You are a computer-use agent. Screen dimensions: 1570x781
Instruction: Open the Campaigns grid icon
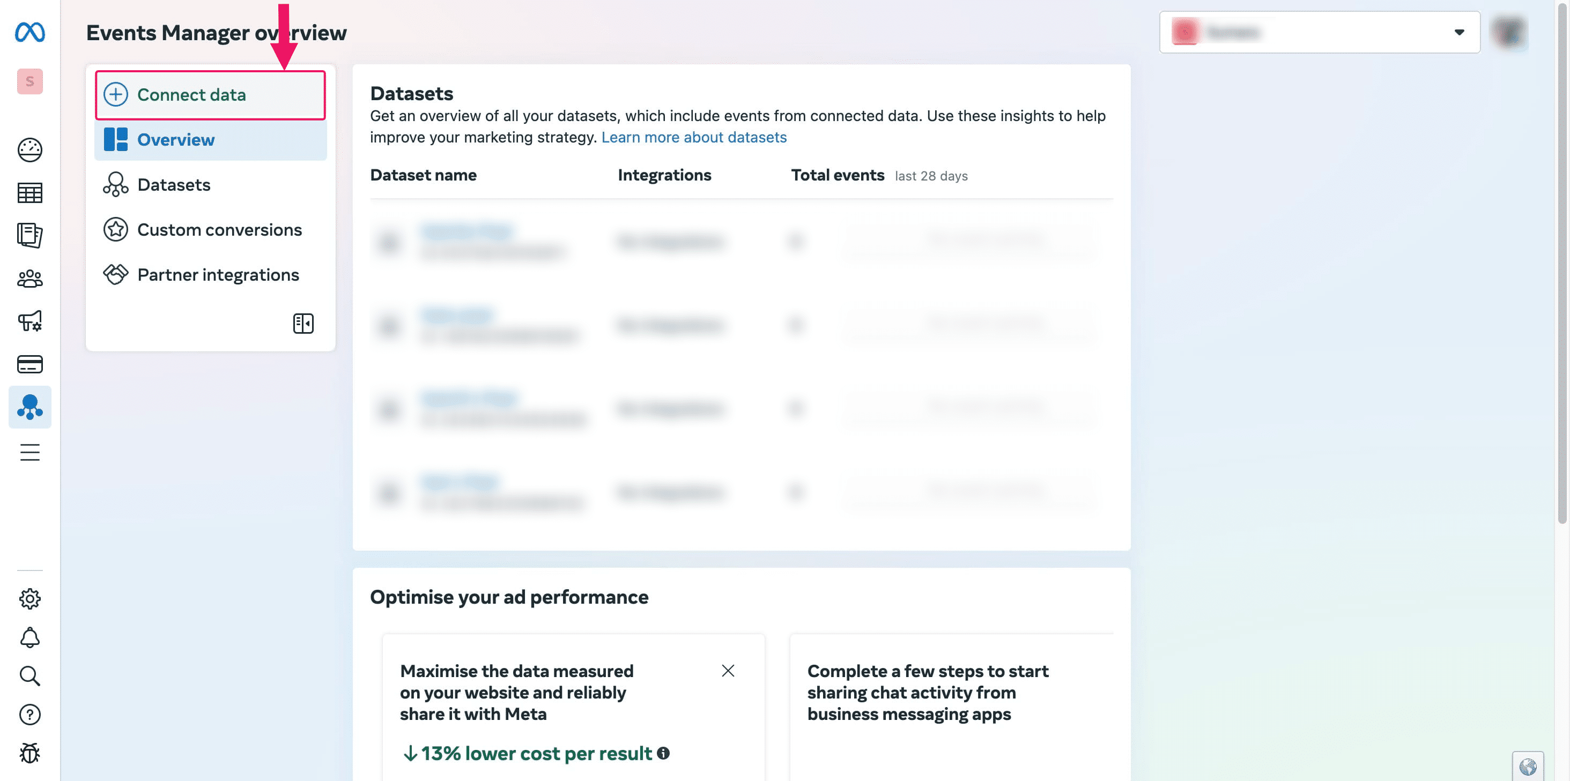point(30,193)
